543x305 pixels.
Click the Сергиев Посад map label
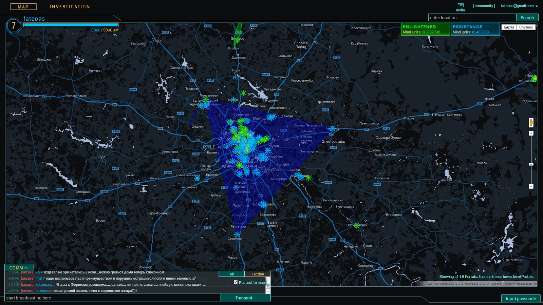coord(301,45)
